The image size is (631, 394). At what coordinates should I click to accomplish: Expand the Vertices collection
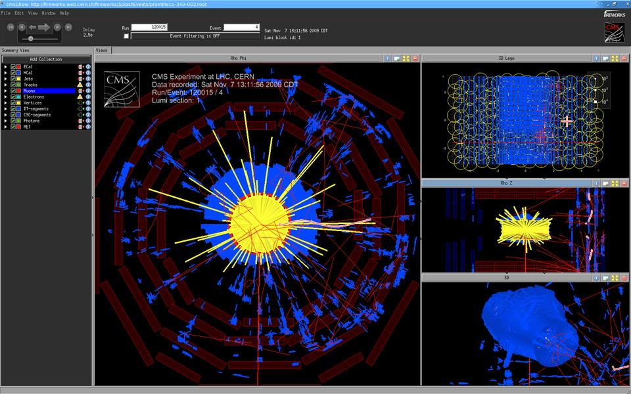6,103
